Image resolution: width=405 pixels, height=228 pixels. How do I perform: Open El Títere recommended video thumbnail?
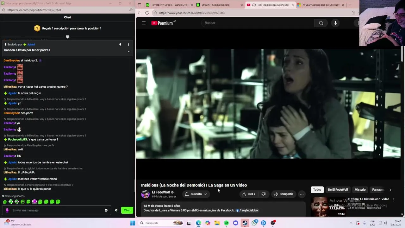pyautogui.click(x=328, y=206)
